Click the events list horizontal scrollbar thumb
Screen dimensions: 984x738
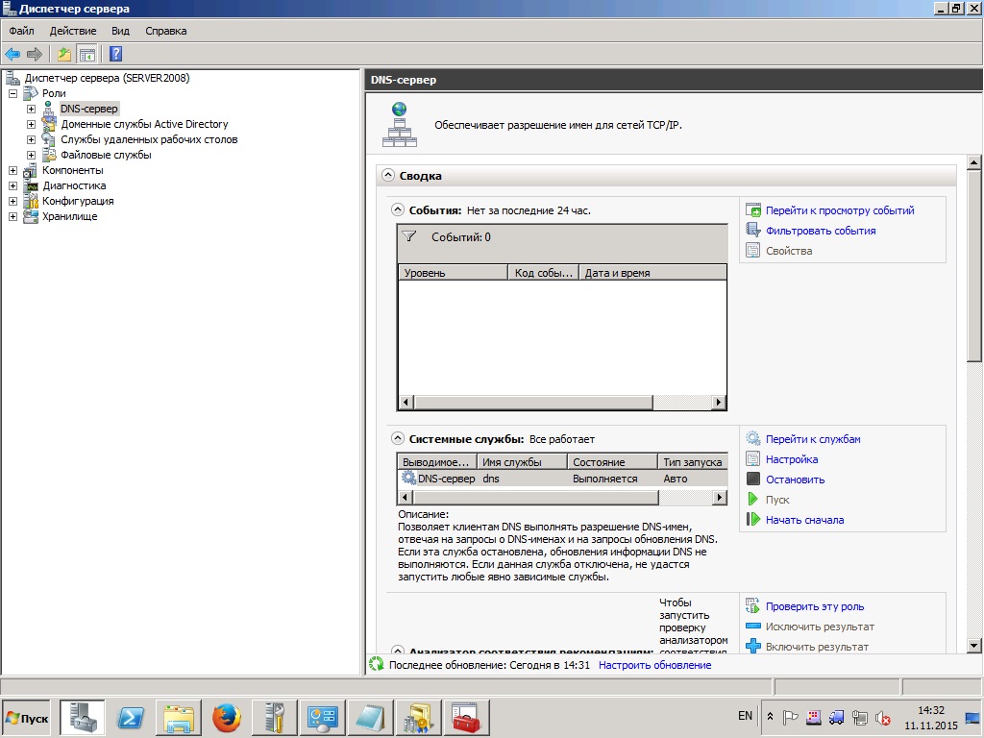[x=533, y=402]
